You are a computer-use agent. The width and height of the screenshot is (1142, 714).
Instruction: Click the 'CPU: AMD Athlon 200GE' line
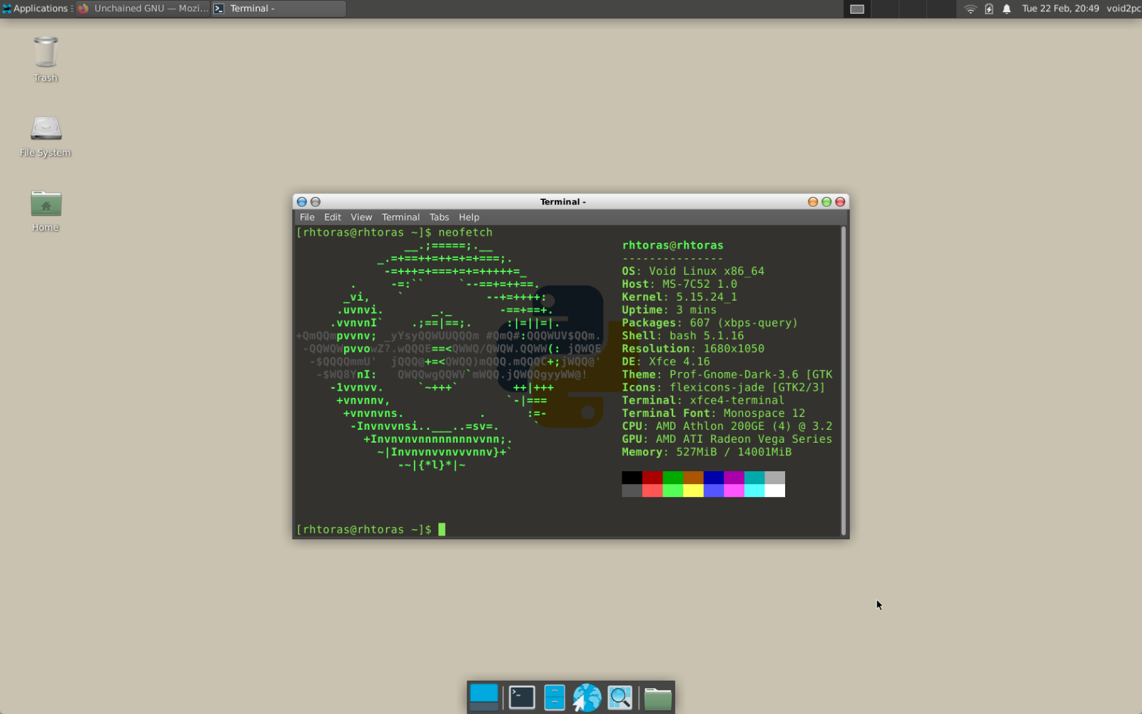click(727, 426)
